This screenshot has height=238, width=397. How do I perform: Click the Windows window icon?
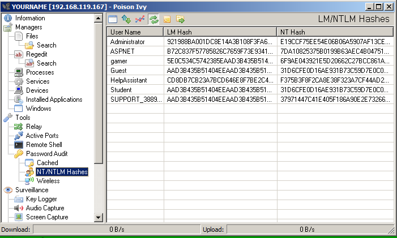coord(19,109)
